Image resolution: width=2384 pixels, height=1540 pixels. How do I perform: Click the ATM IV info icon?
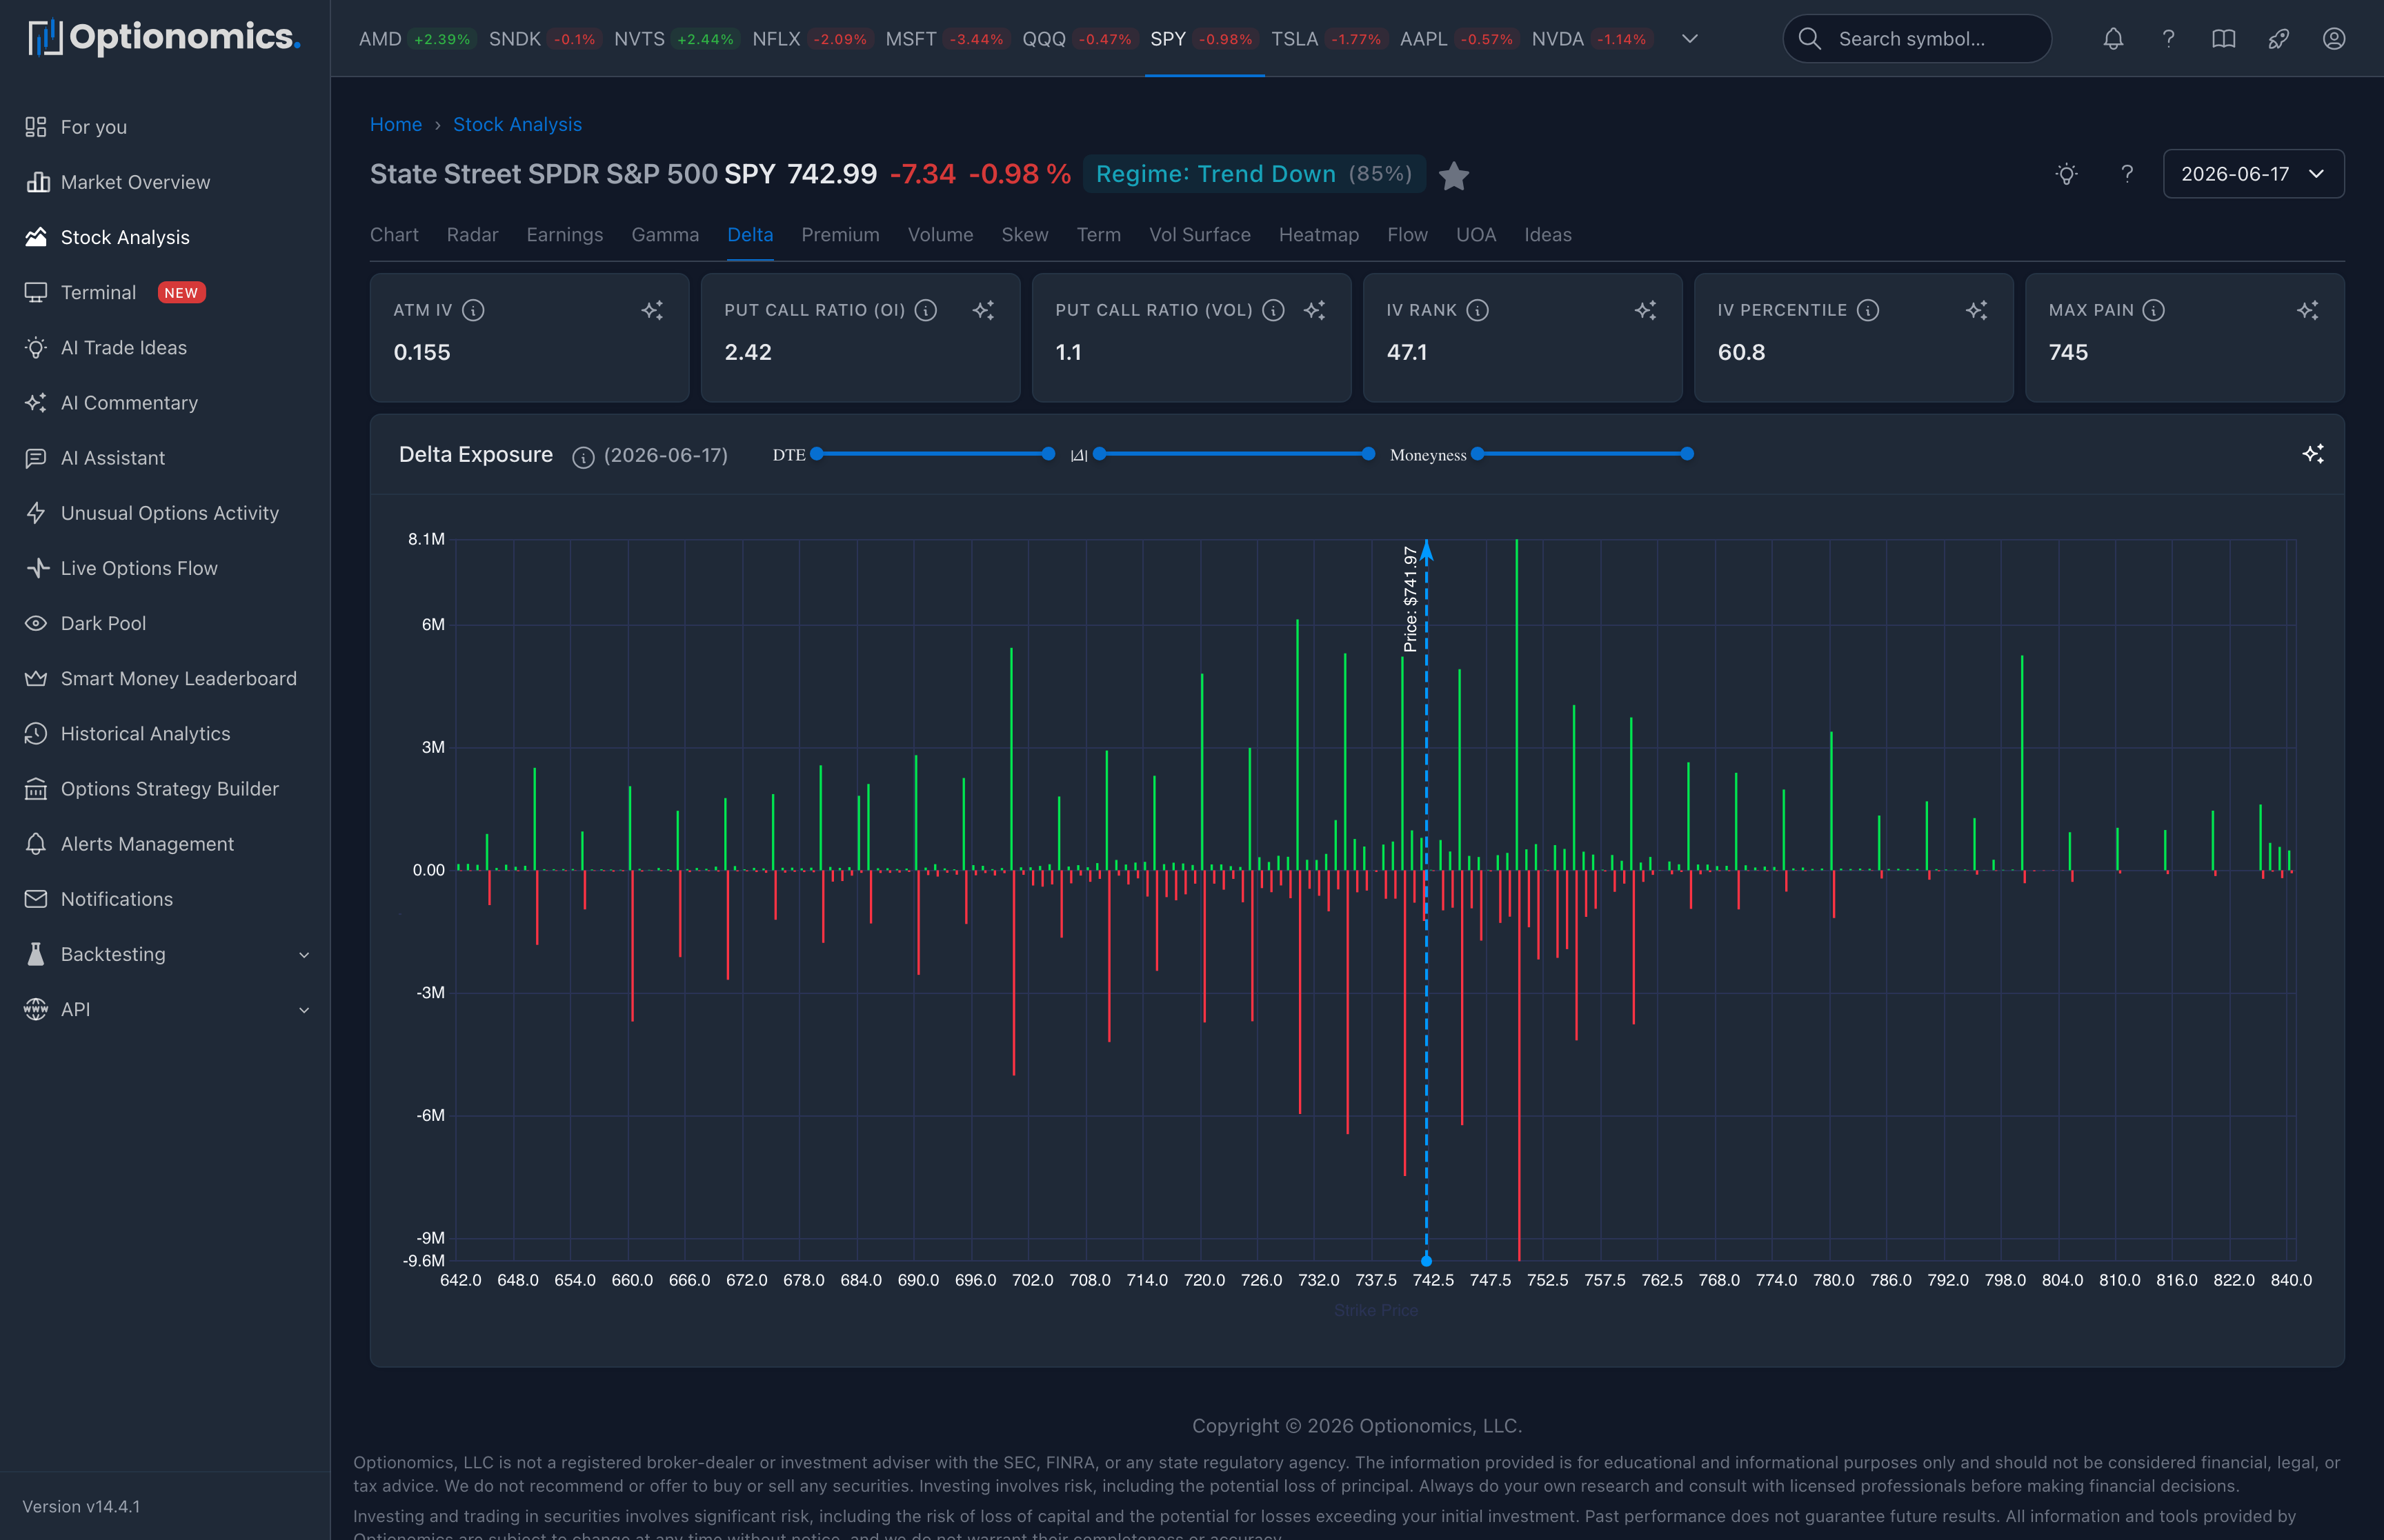(473, 310)
